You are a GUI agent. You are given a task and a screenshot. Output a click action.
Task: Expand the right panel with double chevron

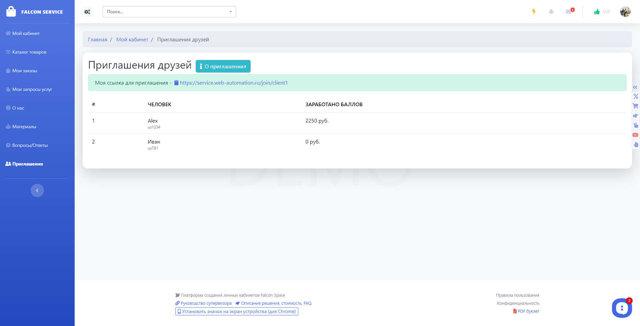pyautogui.click(x=635, y=87)
